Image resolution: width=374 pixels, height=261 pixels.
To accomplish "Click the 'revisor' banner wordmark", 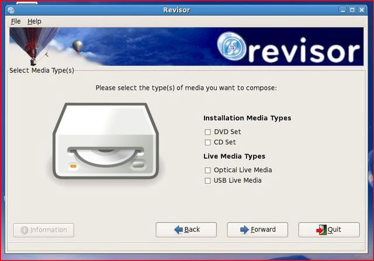I will point(304,51).
